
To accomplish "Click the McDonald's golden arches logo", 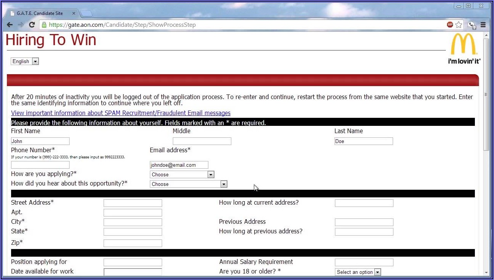I will pos(463,44).
